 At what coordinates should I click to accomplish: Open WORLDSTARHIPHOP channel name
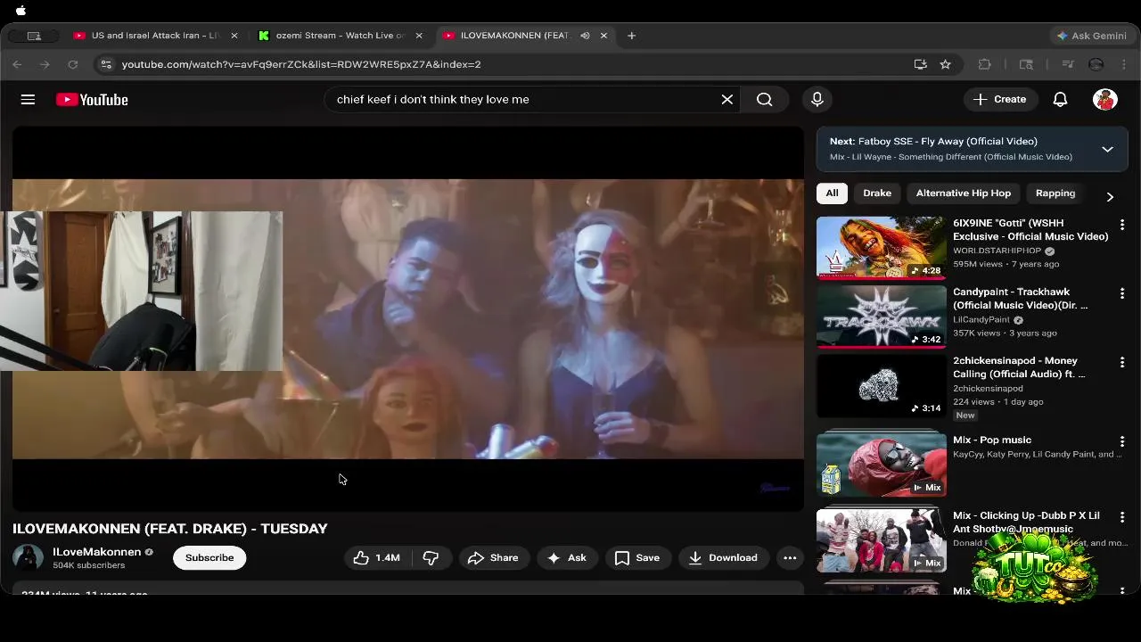tap(997, 251)
